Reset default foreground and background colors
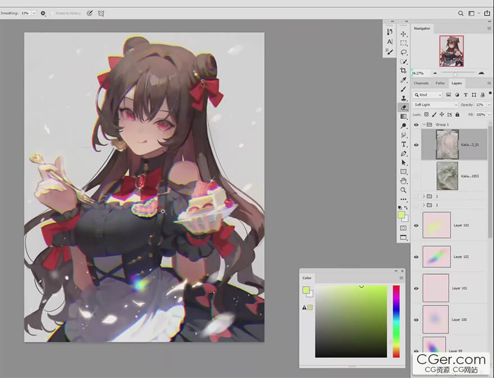This screenshot has width=494, height=378. (400, 208)
